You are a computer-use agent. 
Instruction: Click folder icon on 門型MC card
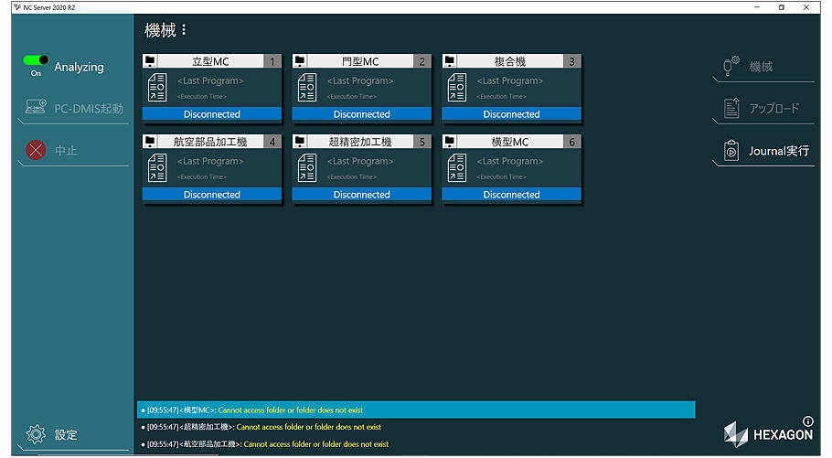tap(300, 61)
